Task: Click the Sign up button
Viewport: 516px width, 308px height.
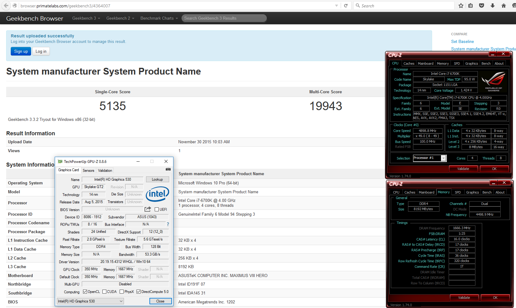Action: click(21, 51)
